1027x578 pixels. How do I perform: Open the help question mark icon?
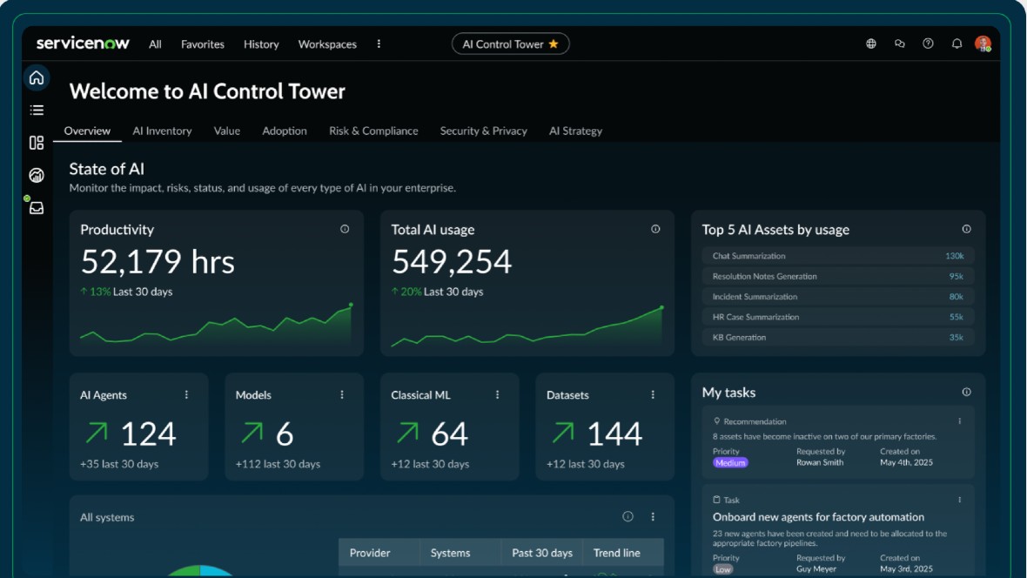pos(928,44)
